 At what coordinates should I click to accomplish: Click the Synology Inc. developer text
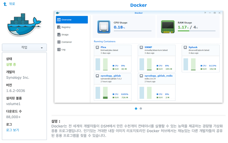point(18,78)
